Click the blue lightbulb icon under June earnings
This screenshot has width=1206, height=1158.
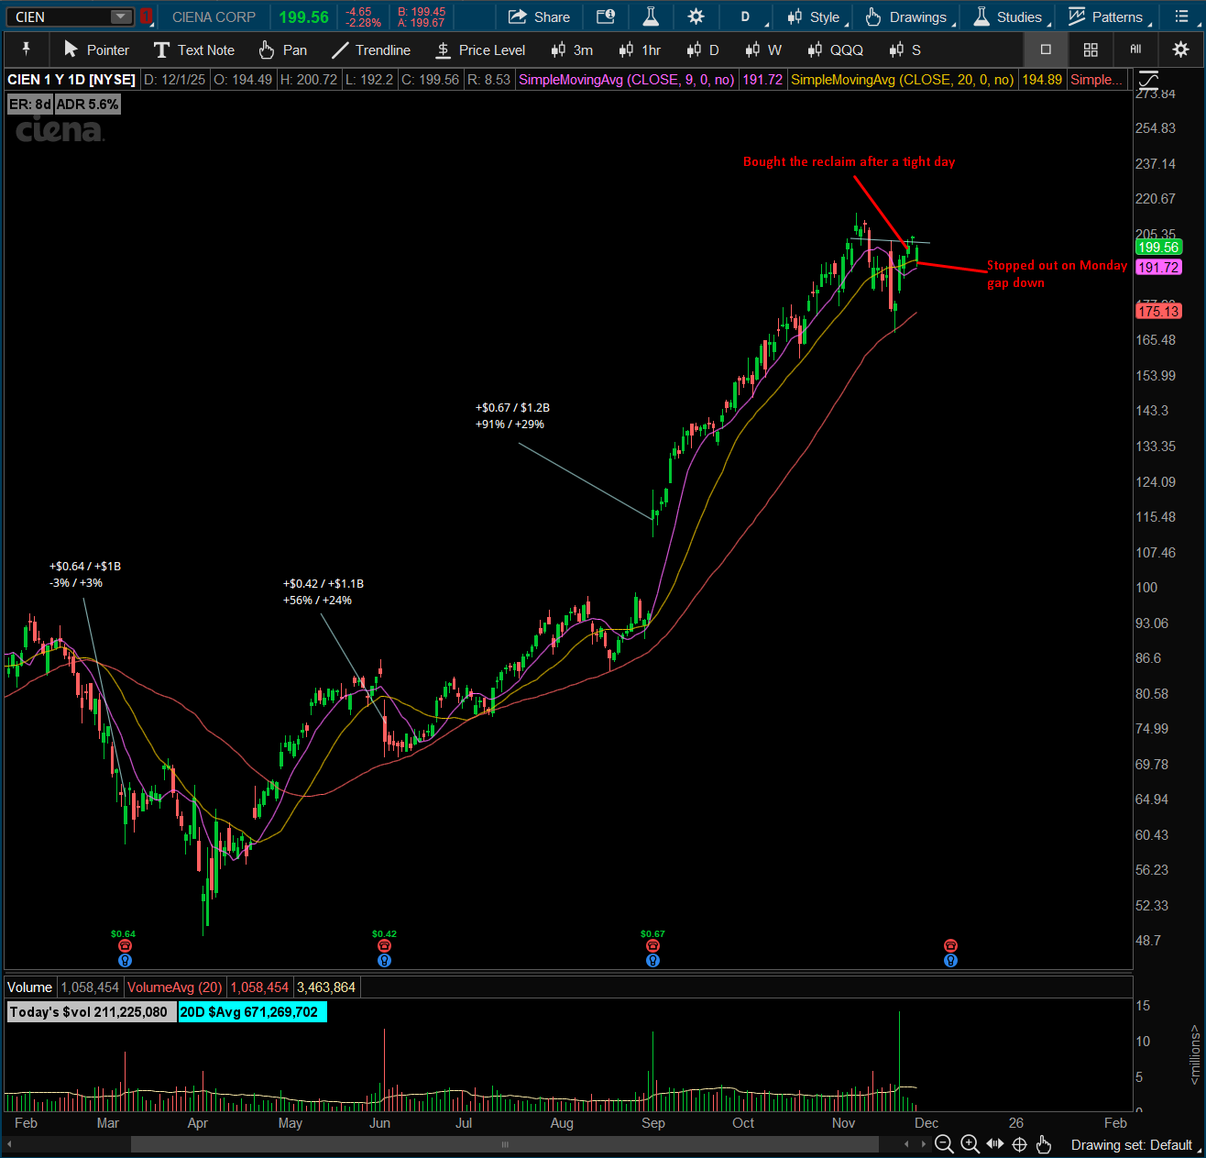coord(384,961)
